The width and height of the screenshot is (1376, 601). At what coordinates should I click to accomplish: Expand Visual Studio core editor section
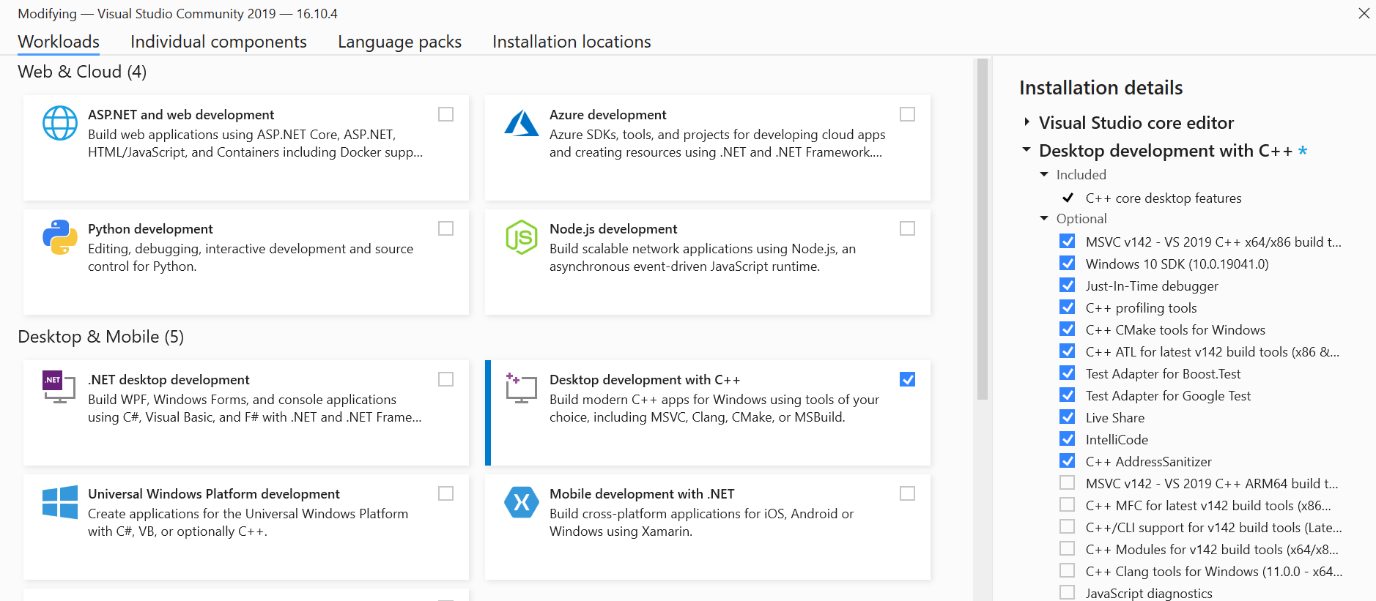pyautogui.click(x=1027, y=122)
